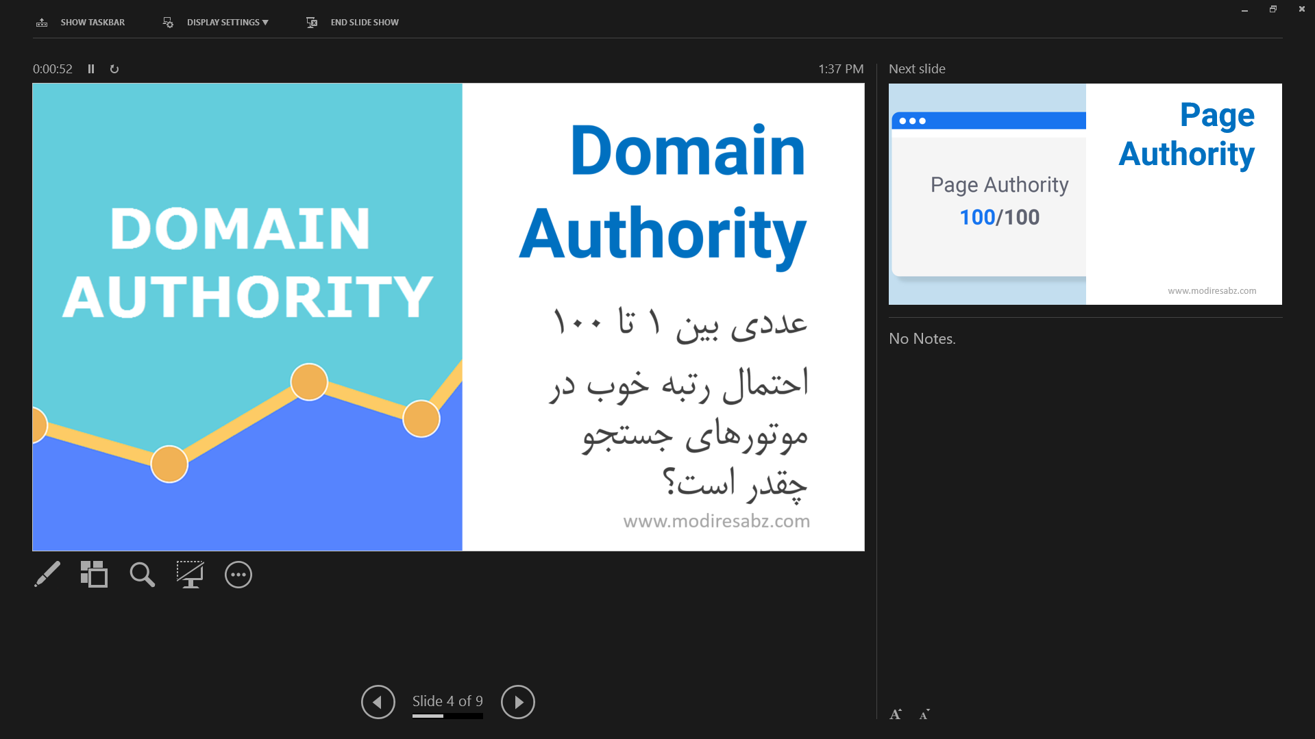Click the Next slide label
1315x739 pixels.
tap(917, 69)
